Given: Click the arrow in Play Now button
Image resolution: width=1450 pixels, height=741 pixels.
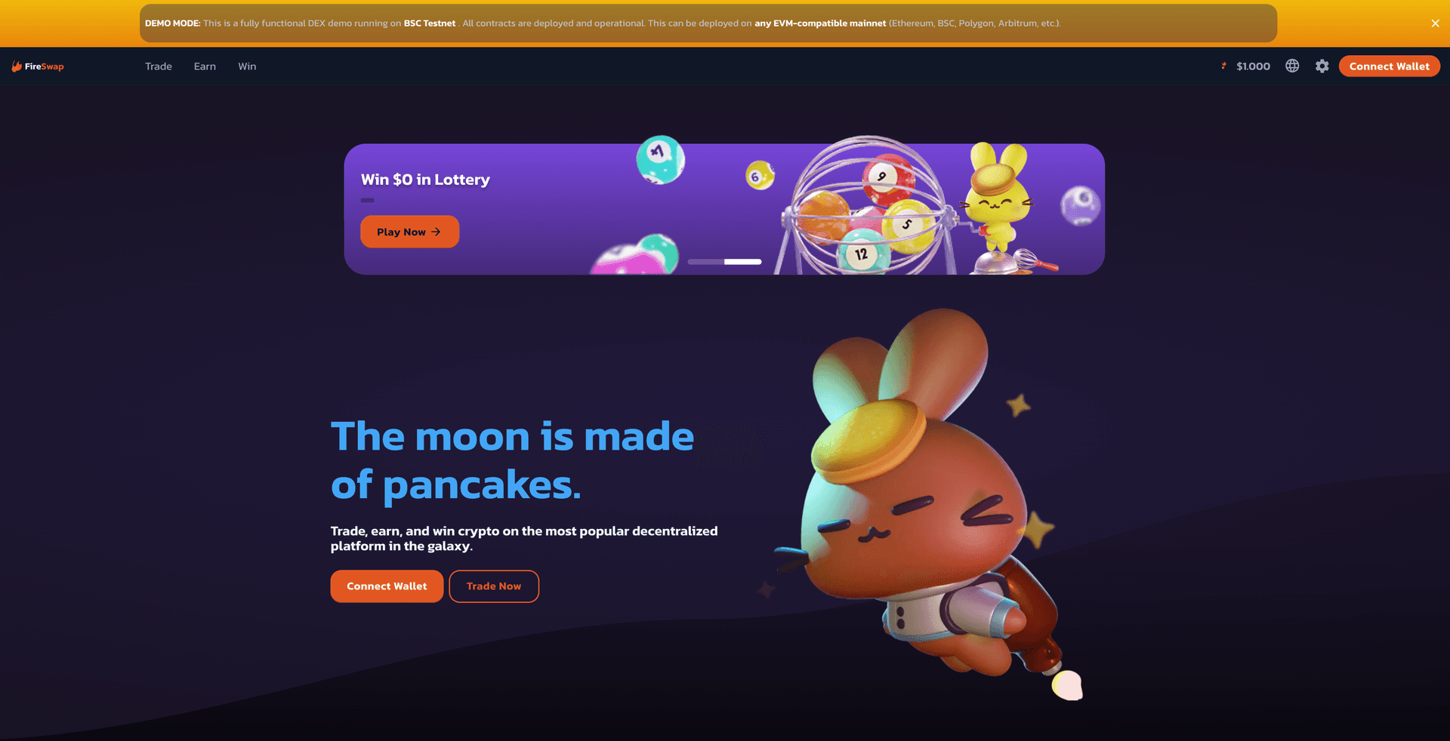Looking at the screenshot, I should tap(436, 232).
